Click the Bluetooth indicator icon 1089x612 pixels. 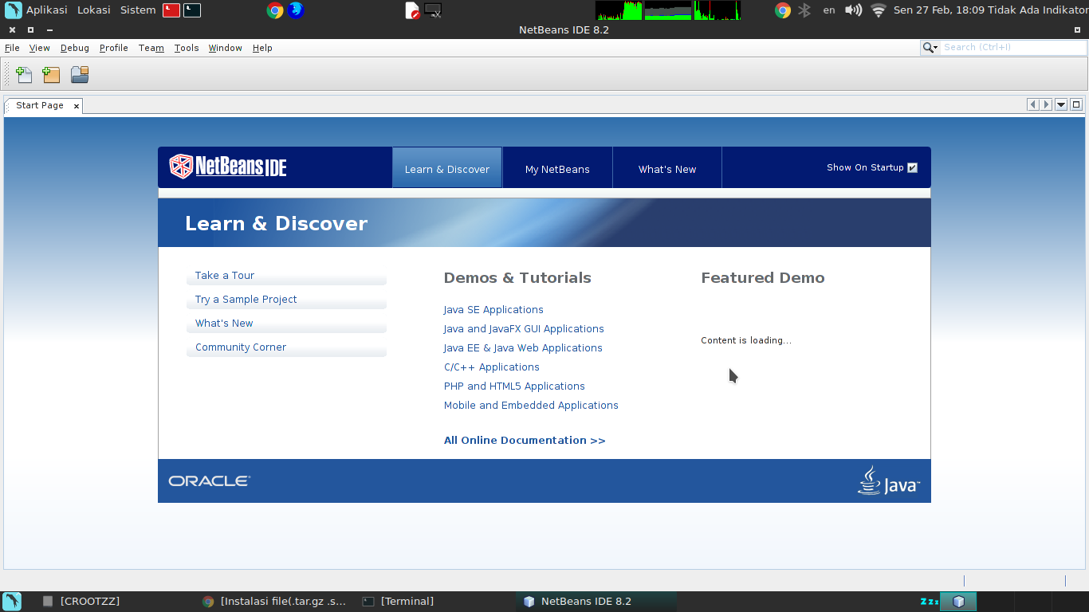(805, 10)
